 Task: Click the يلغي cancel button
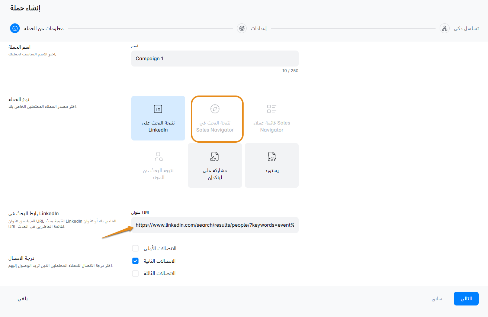tap(23, 299)
